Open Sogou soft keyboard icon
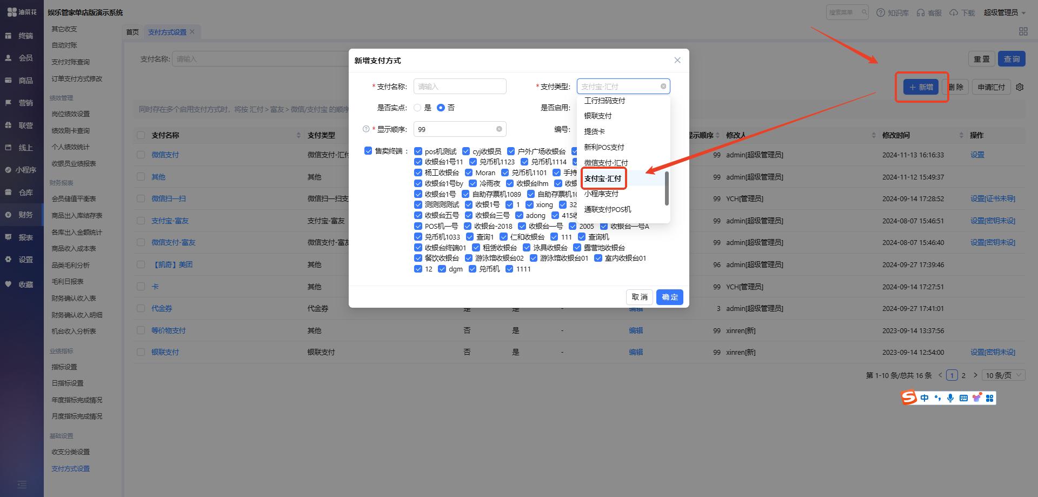The image size is (1038, 497). pos(963,398)
